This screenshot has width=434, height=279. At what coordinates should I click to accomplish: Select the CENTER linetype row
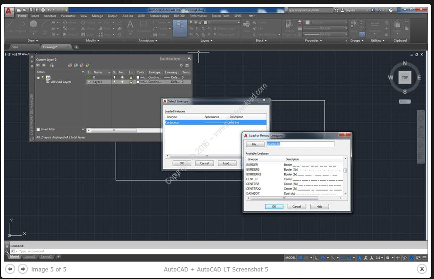click(x=295, y=179)
